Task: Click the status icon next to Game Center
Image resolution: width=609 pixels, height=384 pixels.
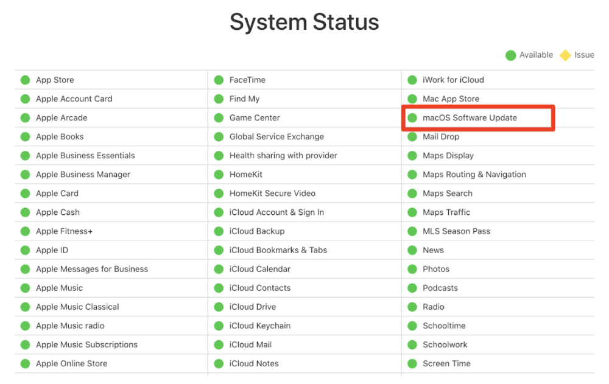Action: (219, 117)
